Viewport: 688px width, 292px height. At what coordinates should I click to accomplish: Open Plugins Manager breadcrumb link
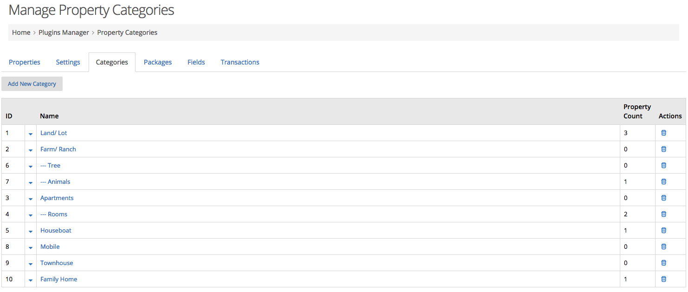[x=64, y=32]
